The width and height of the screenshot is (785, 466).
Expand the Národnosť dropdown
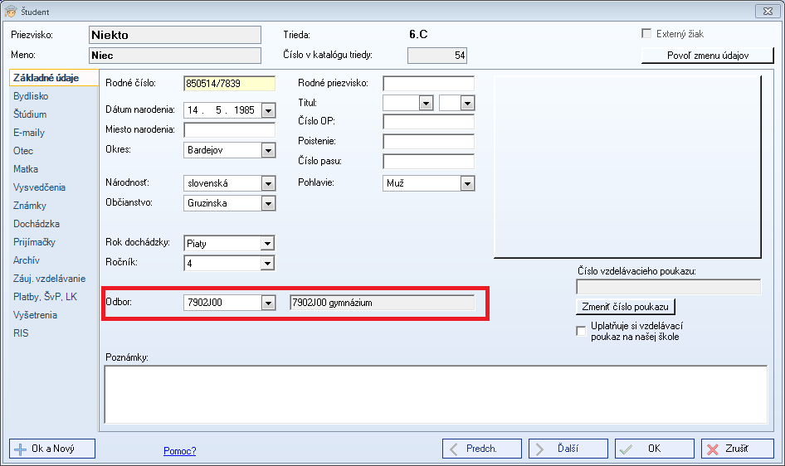tap(267, 183)
